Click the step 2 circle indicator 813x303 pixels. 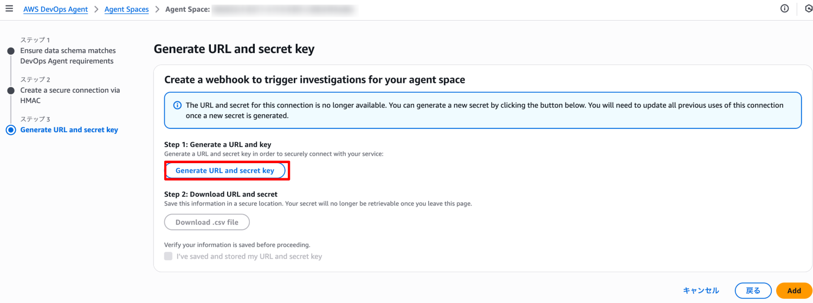tap(10, 91)
